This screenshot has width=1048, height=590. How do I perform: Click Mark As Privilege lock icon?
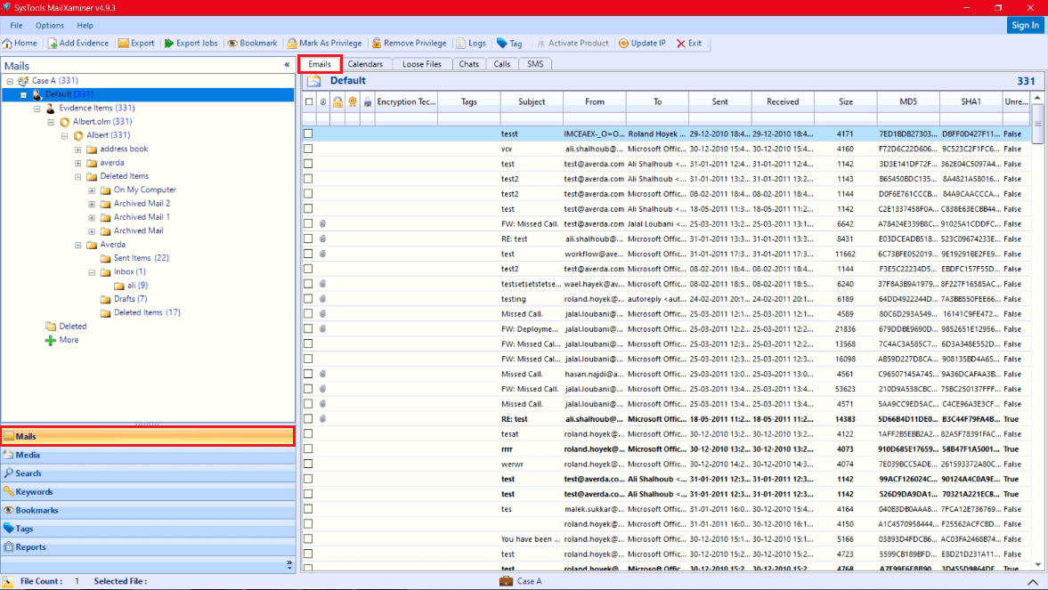tap(292, 44)
